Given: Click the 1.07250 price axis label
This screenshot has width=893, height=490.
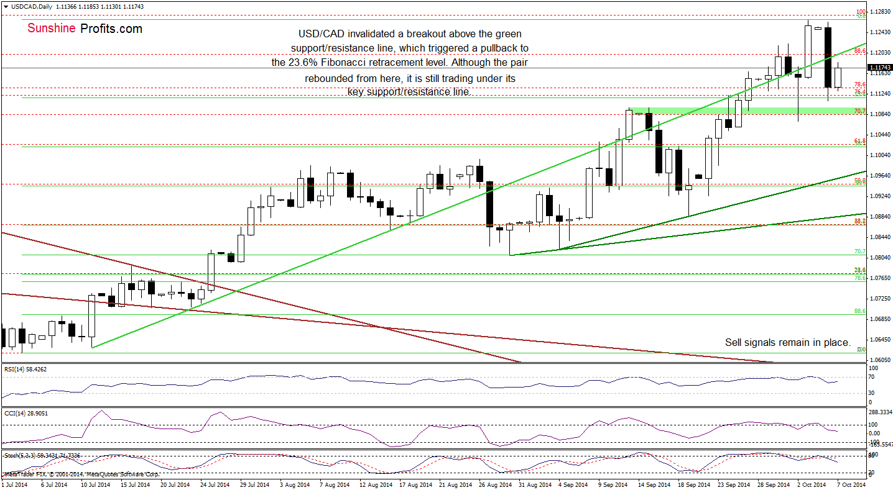Looking at the screenshot, I should [880, 299].
